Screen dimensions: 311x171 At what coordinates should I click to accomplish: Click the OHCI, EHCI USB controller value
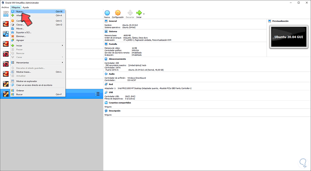[x=130, y=96]
